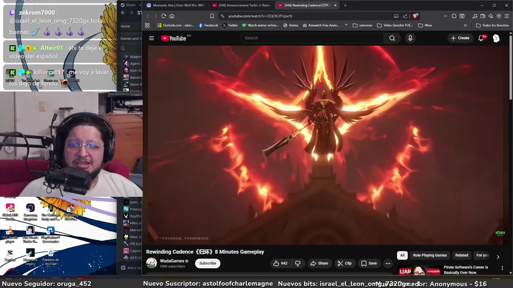513x288 pixels.
Task: Open Video Genshin FUE bookmarks folder
Action: click(x=395, y=25)
